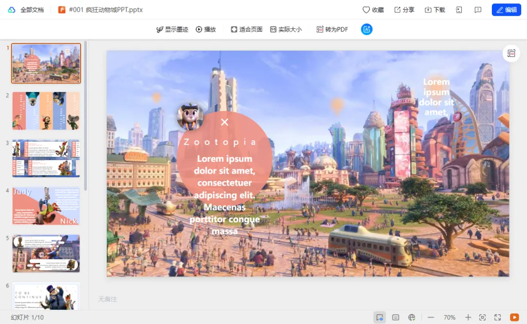Click 'Lorem ipsum dolor sit amet,' text at top right
The image size is (527, 324).
pos(436,97)
